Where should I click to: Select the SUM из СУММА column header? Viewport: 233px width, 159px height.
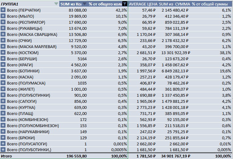click(x=174, y=4)
